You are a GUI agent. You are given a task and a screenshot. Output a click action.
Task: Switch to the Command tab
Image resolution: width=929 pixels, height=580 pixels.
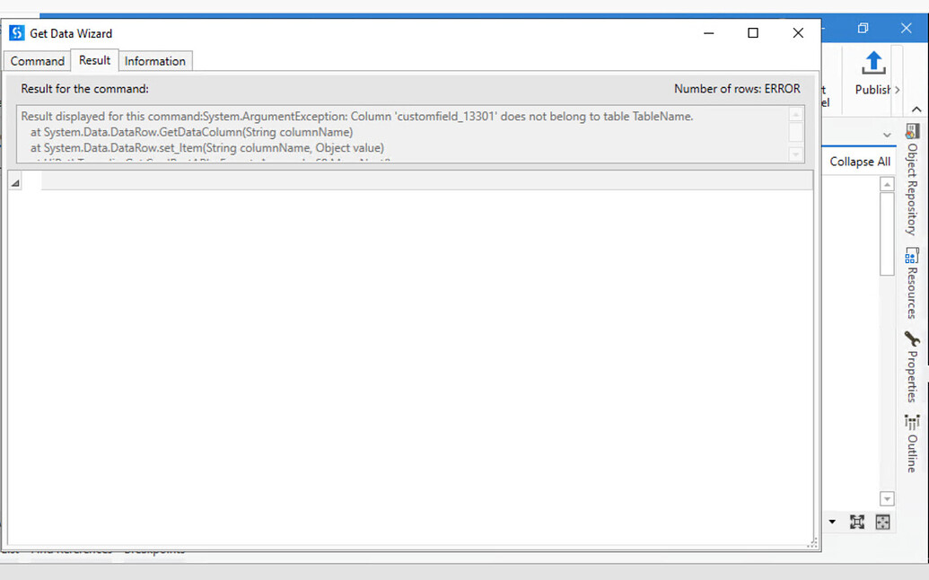coord(37,60)
